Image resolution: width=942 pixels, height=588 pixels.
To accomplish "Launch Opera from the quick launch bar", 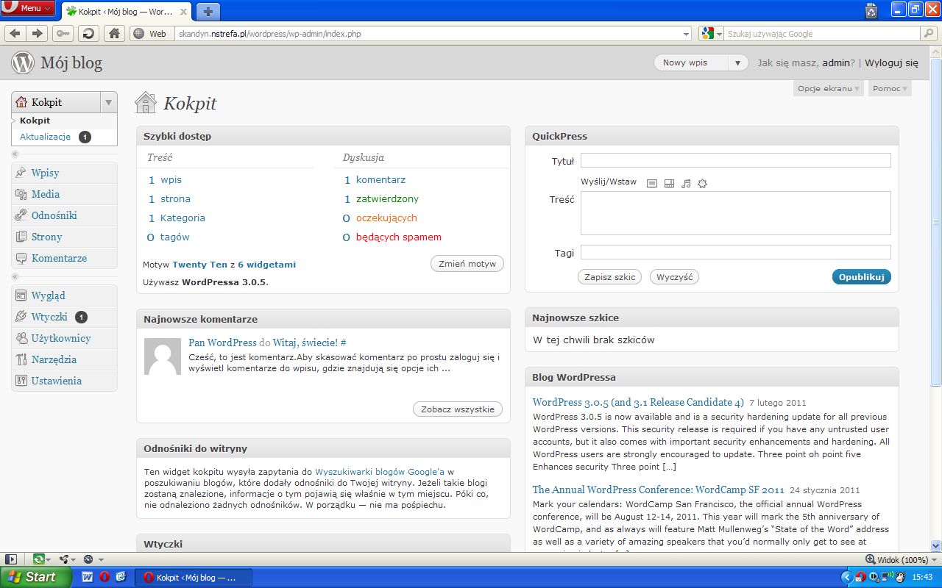I will click(x=105, y=577).
